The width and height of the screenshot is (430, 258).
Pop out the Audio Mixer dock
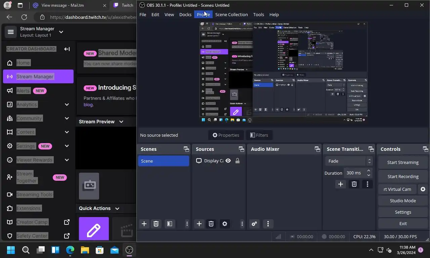coord(317,149)
